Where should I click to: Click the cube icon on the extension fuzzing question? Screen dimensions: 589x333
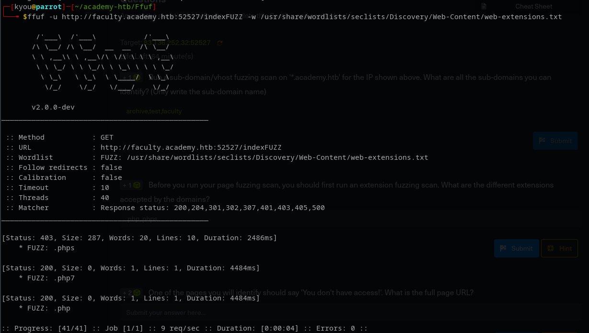point(137,185)
